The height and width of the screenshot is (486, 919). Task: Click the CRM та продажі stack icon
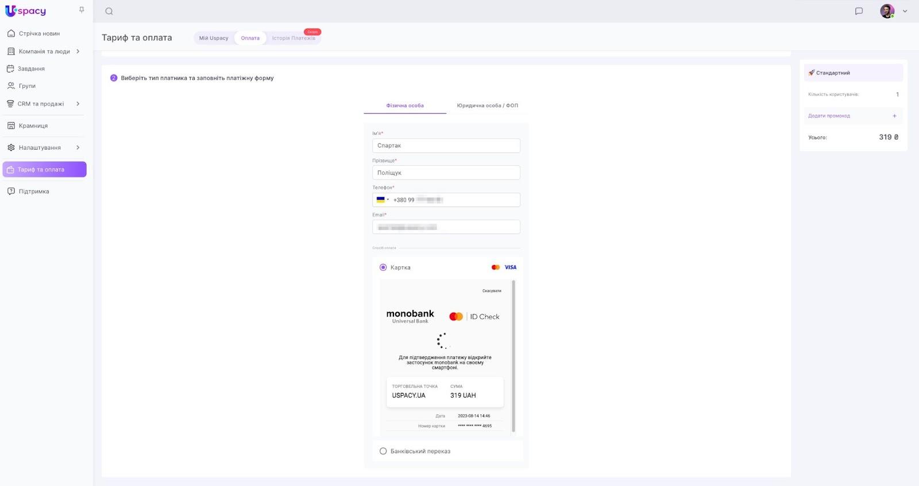tap(10, 104)
